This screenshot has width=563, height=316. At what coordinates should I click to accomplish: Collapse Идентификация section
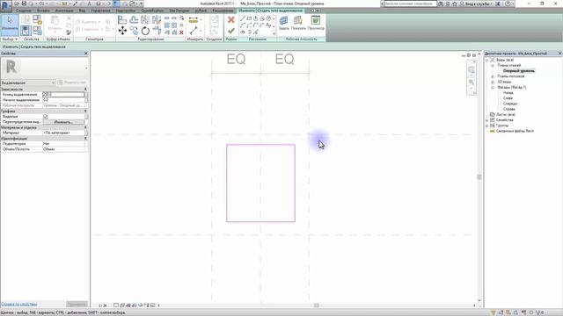pyautogui.click(x=85, y=139)
